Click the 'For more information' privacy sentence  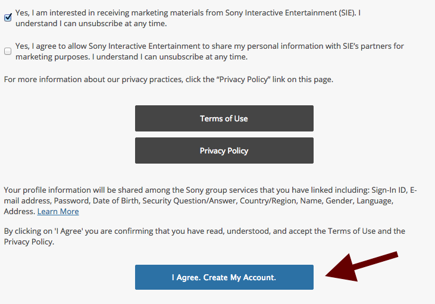click(168, 79)
